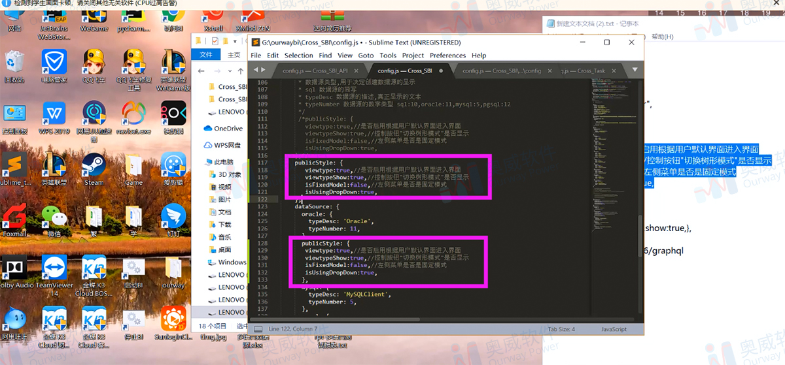Select 视频 folder in Explorer
This screenshot has width=785, height=365.
coord(219,187)
